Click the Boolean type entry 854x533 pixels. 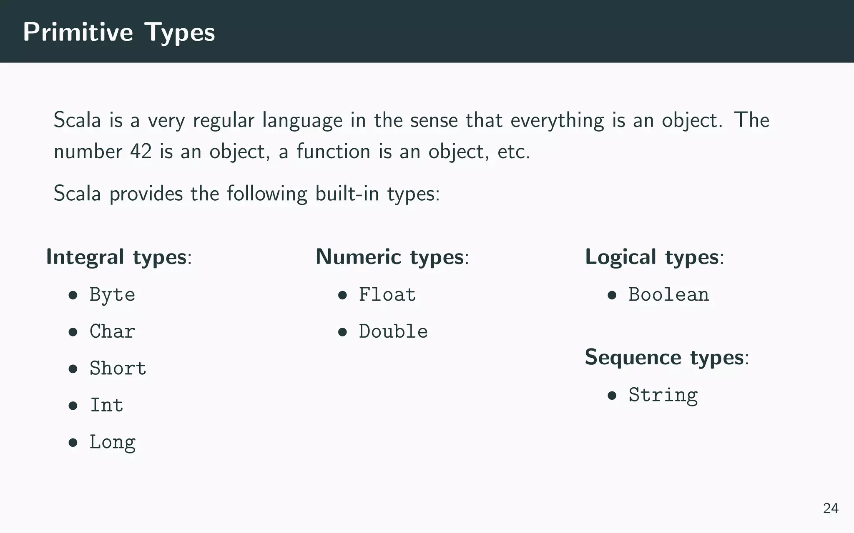668,295
